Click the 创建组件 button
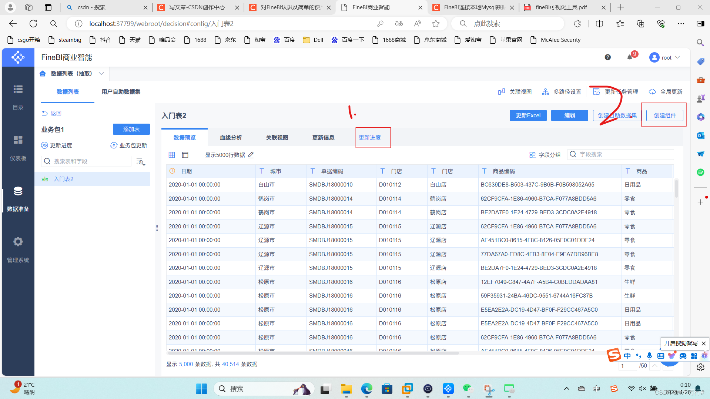 point(665,115)
